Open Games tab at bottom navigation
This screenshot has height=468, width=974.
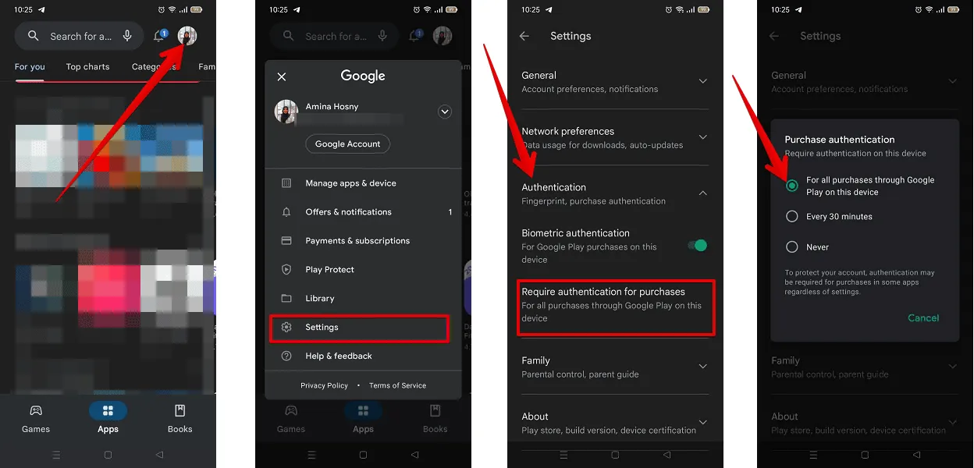[x=36, y=419]
